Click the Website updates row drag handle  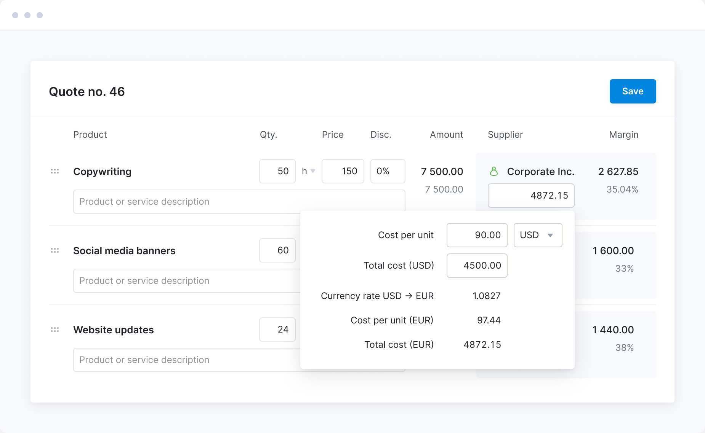coord(55,330)
